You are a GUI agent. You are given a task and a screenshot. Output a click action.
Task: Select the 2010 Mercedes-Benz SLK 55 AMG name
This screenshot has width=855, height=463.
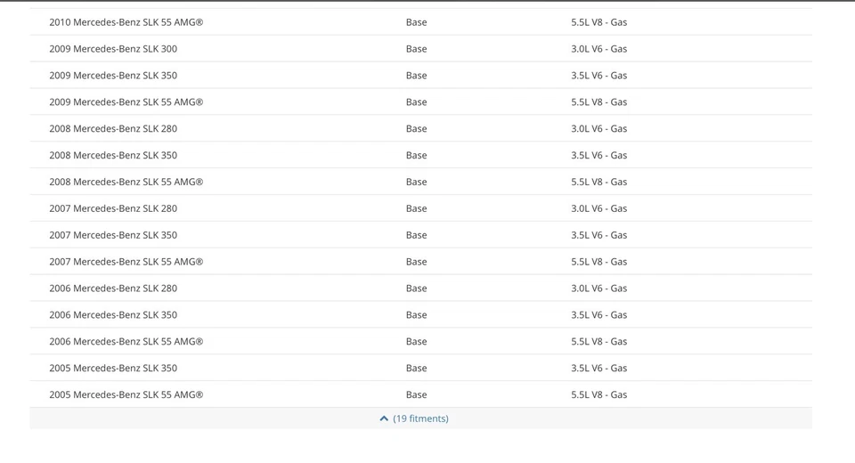[x=126, y=22]
